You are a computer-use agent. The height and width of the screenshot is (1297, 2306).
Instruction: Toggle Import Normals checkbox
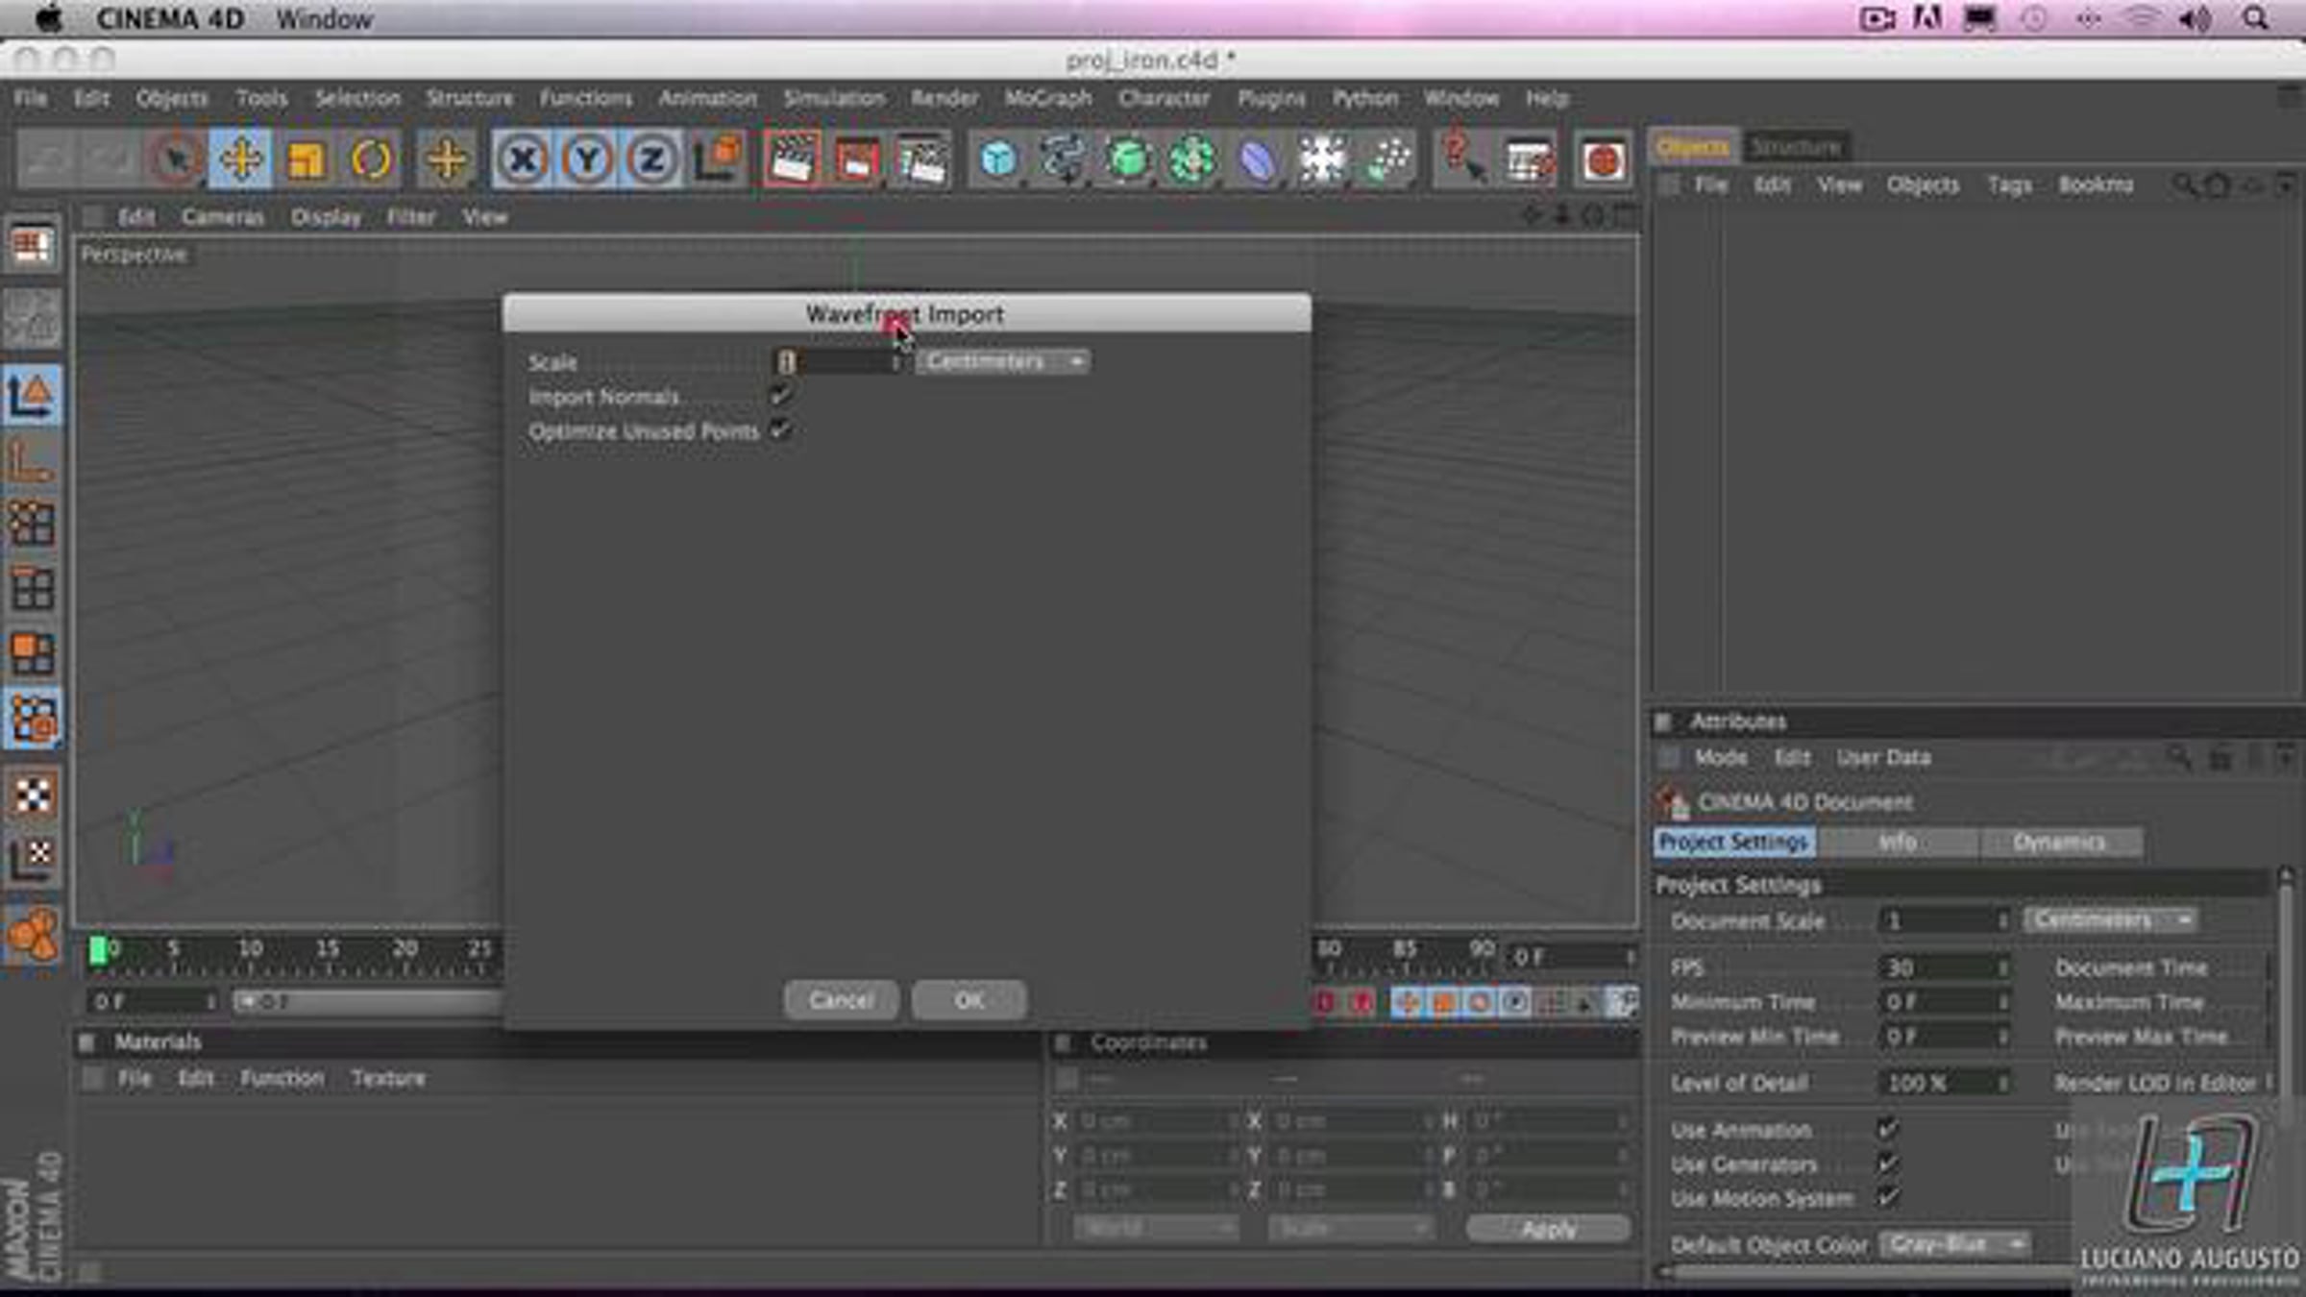[x=781, y=395]
